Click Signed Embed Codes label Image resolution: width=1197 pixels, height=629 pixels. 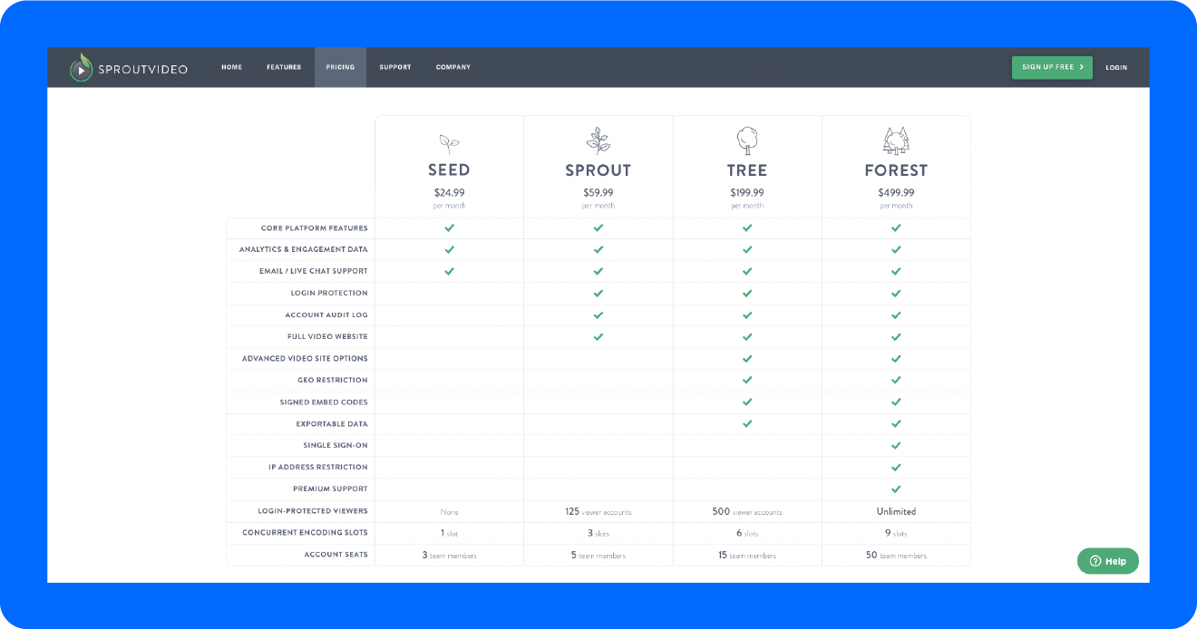tap(324, 402)
